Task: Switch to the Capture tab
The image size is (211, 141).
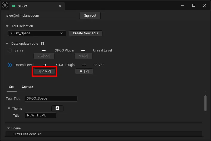Action: [27, 87]
